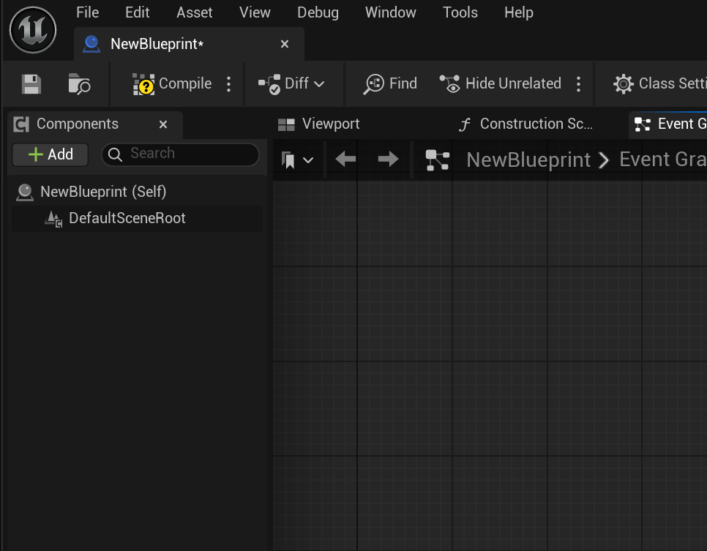Switch to the Event Graph tab
The width and height of the screenshot is (707, 551).
click(669, 124)
